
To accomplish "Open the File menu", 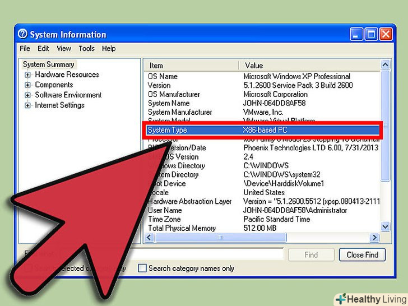I will pyautogui.click(x=25, y=49).
